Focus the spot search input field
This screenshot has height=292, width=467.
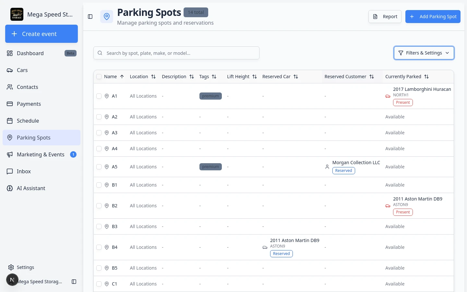pyautogui.click(x=176, y=53)
